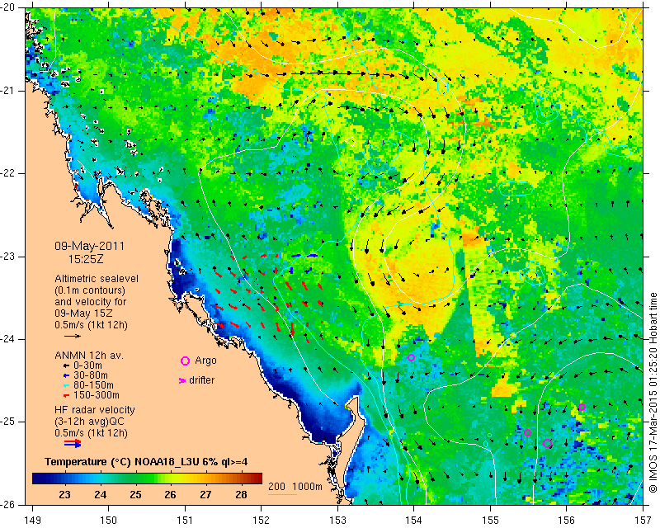The width and height of the screenshot is (660, 528).
Task: Click the Argo float marker near 156.2E, 24.8S
Action: pyautogui.click(x=582, y=408)
